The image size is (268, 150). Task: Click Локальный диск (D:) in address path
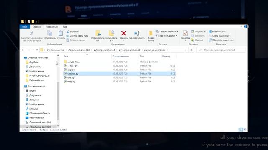(79, 50)
